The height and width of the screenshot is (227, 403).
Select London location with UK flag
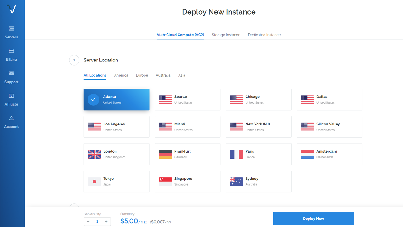pos(116,154)
